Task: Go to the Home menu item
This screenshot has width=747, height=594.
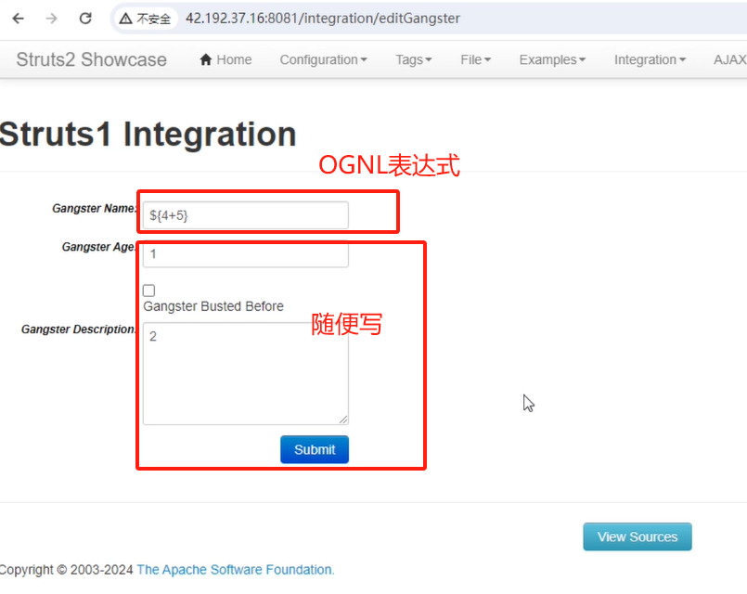Action: coord(225,59)
